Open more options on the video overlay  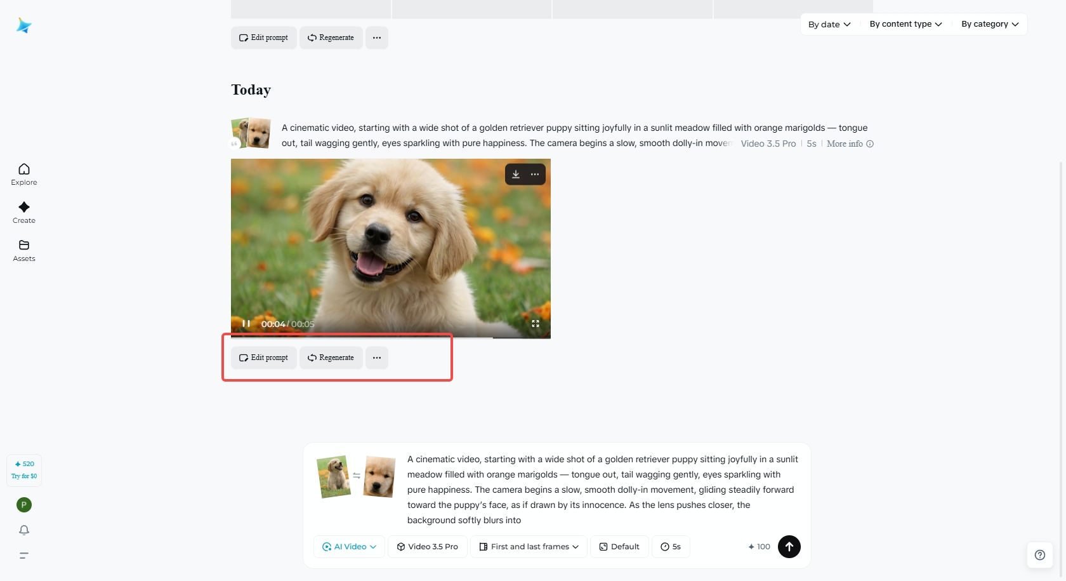tap(535, 174)
